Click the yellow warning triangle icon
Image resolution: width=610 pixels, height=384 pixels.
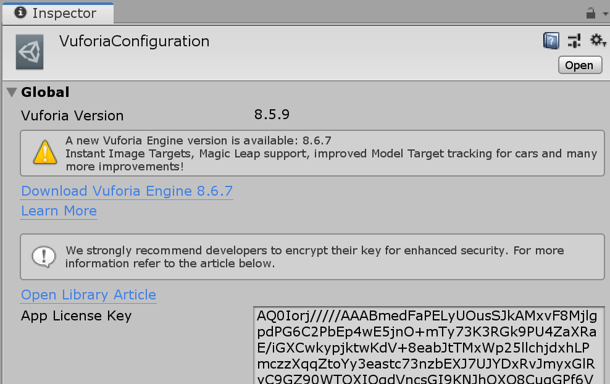coord(45,152)
